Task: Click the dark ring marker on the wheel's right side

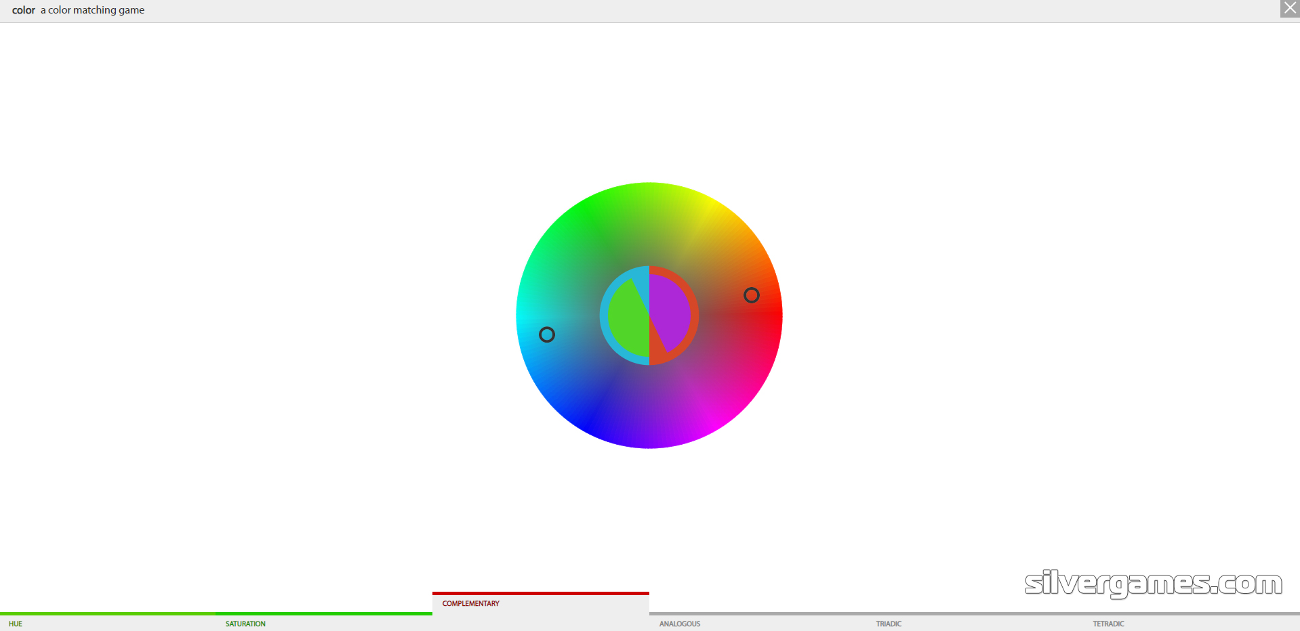Action: pos(751,295)
